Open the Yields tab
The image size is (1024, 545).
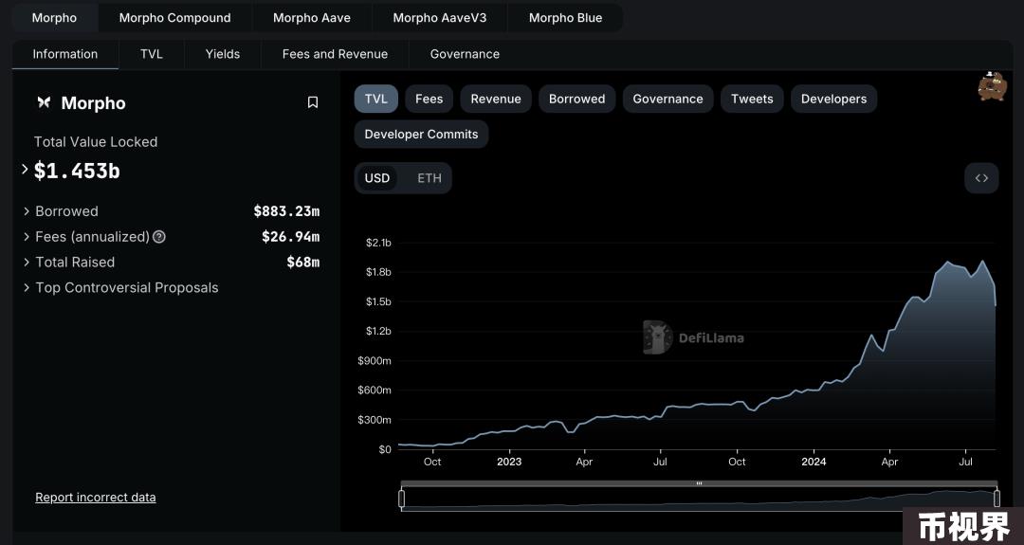click(223, 54)
